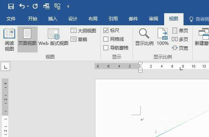Set zoom to 100% icon
The width and height of the screenshot is (209, 137).
[x=163, y=37]
